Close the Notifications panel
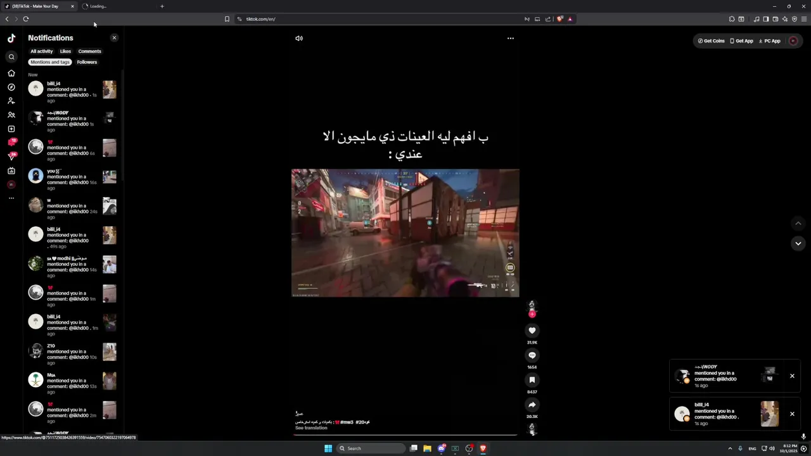 [114, 38]
